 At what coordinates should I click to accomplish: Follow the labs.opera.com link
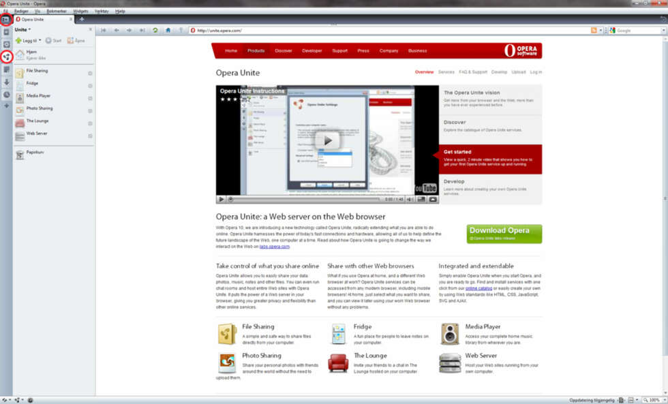tap(274, 247)
